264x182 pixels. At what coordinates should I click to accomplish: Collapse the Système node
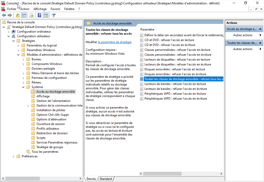coord(23,87)
